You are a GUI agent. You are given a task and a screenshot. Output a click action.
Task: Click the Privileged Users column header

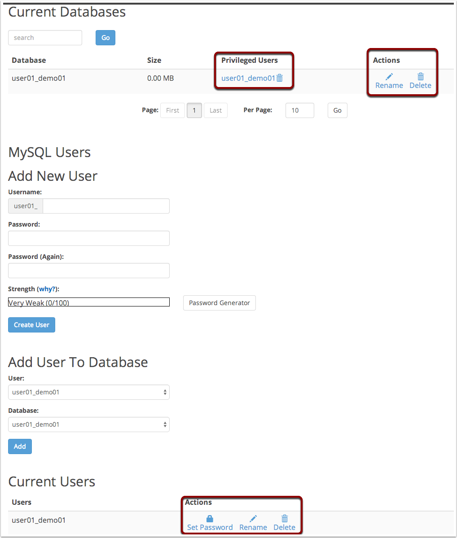[x=250, y=61]
